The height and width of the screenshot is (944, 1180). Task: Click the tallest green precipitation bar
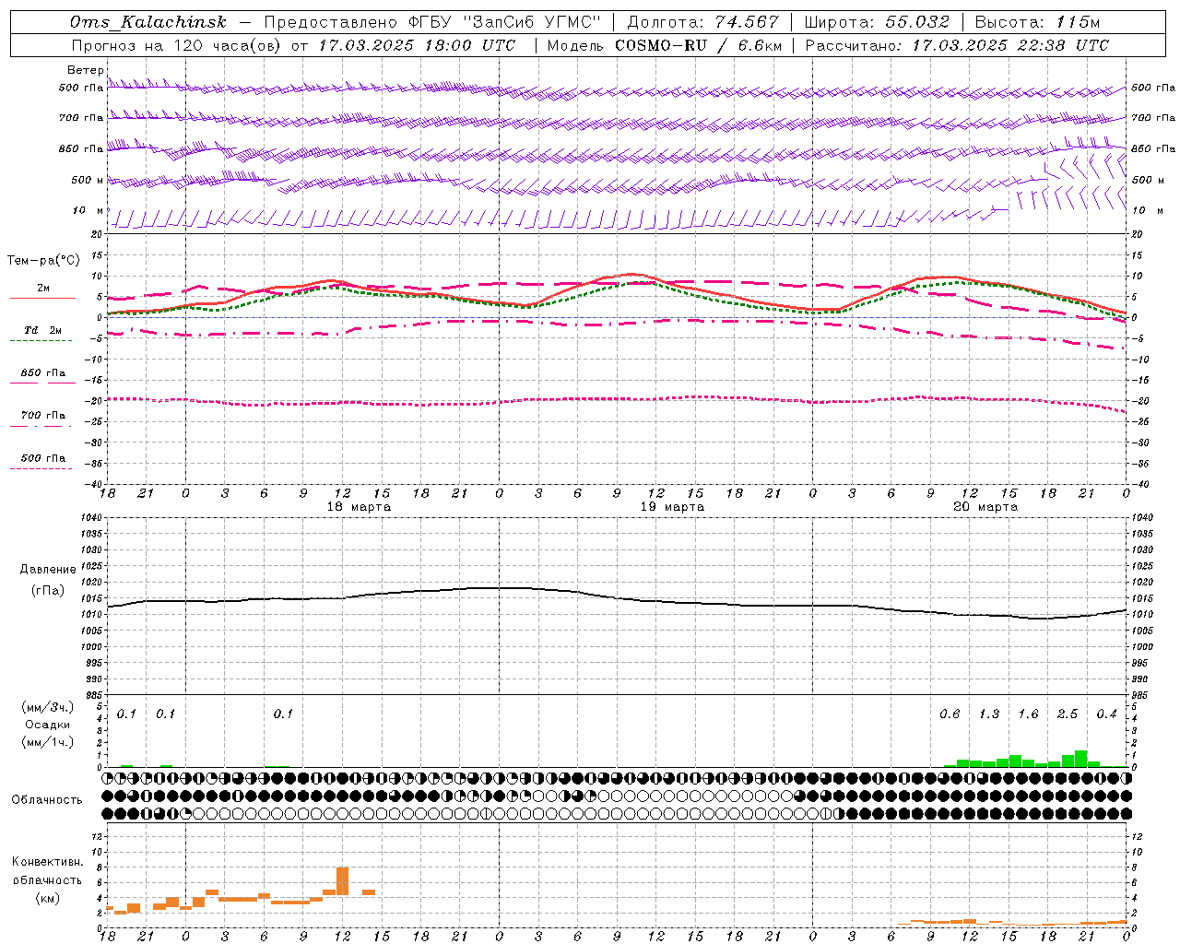1081,759
